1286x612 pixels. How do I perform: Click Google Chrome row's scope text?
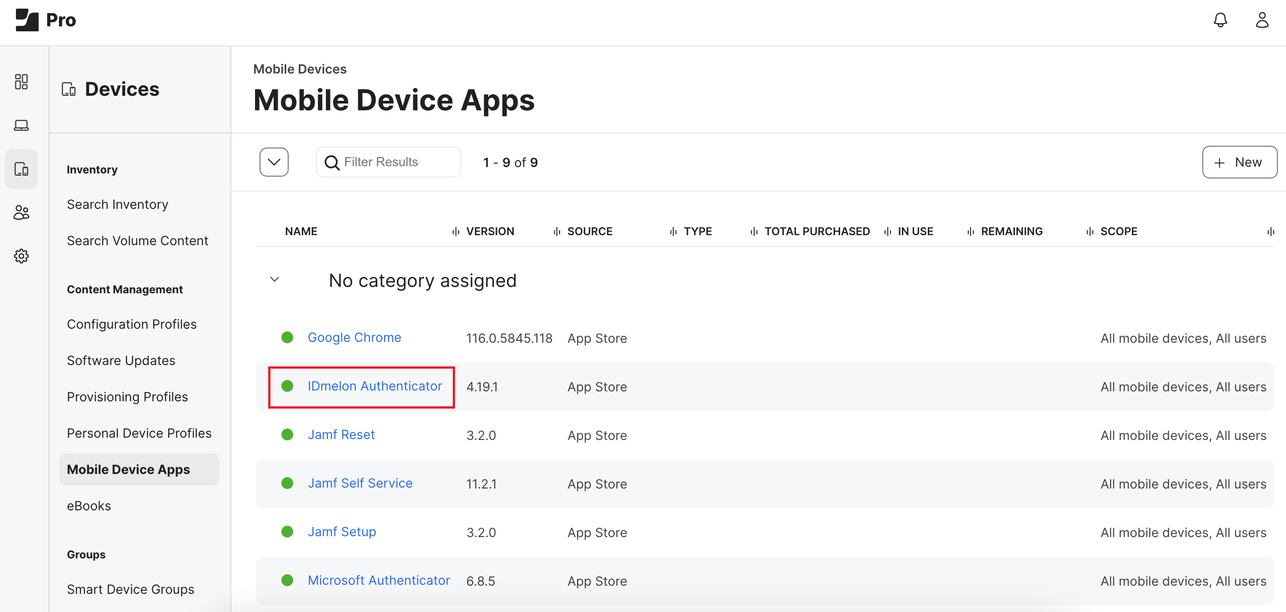(1183, 338)
